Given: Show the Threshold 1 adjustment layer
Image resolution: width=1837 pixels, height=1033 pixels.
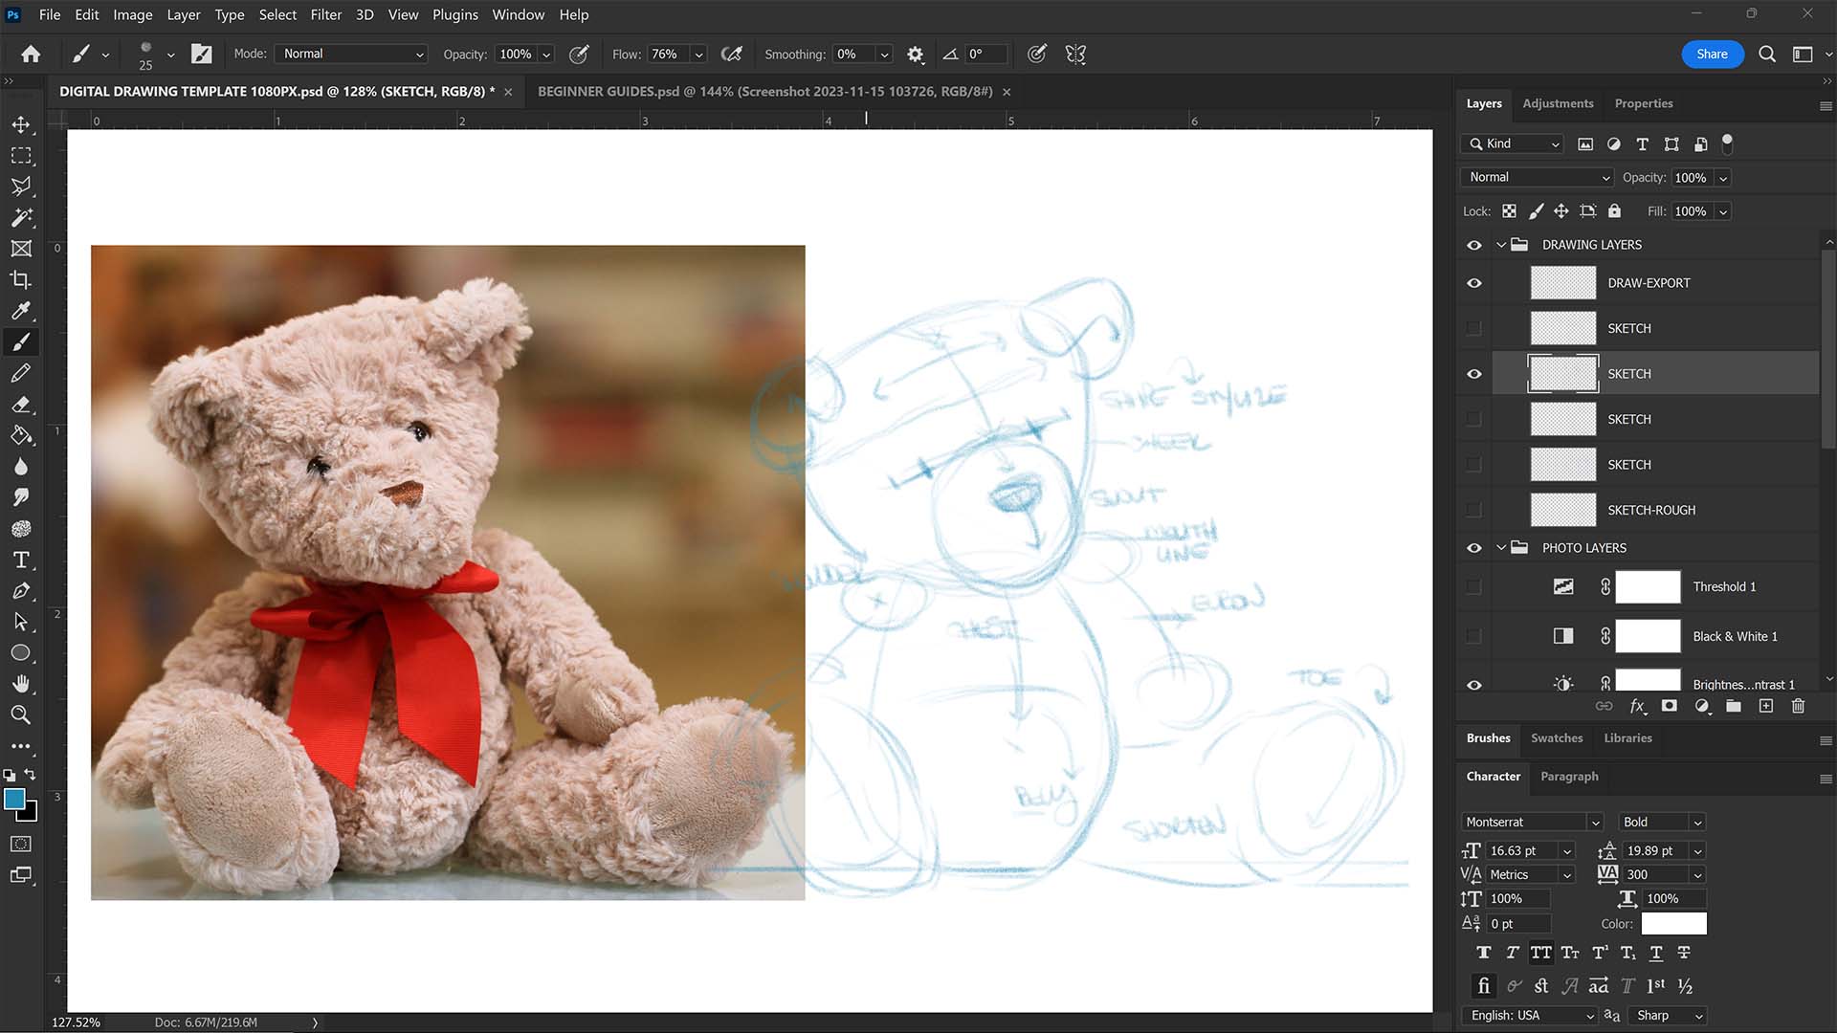Looking at the screenshot, I should (x=1473, y=587).
